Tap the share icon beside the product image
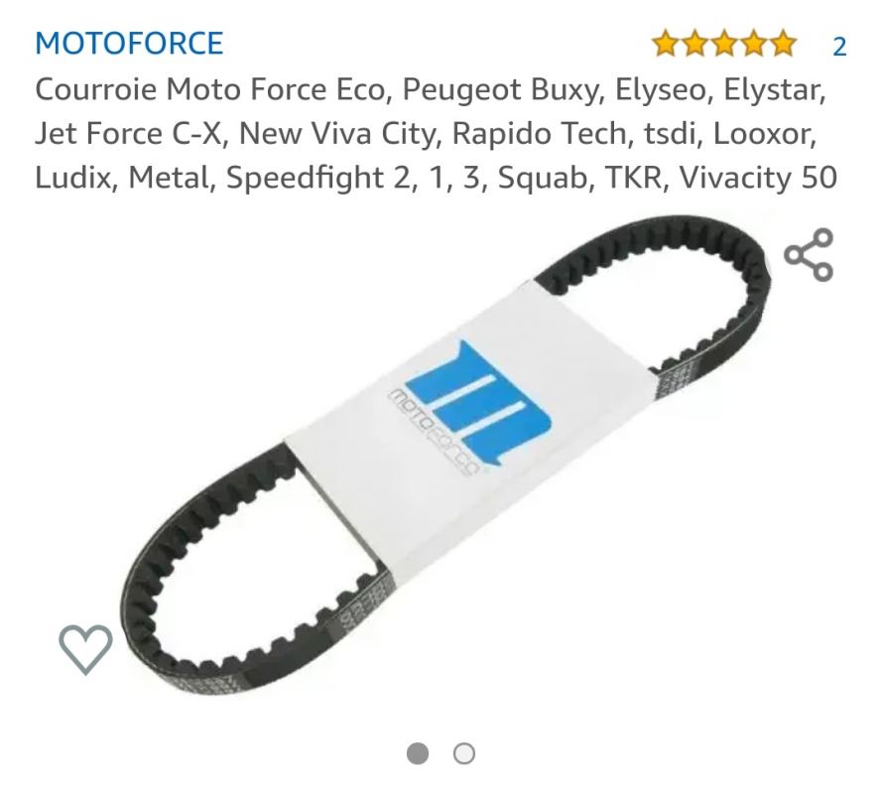This screenshot has height=794, width=882. 809,254
